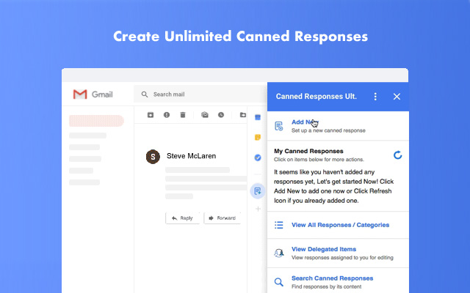This screenshot has width=470, height=293.
Task: Open Google Calendar side panel icon
Action: pyautogui.click(x=258, y=117)
